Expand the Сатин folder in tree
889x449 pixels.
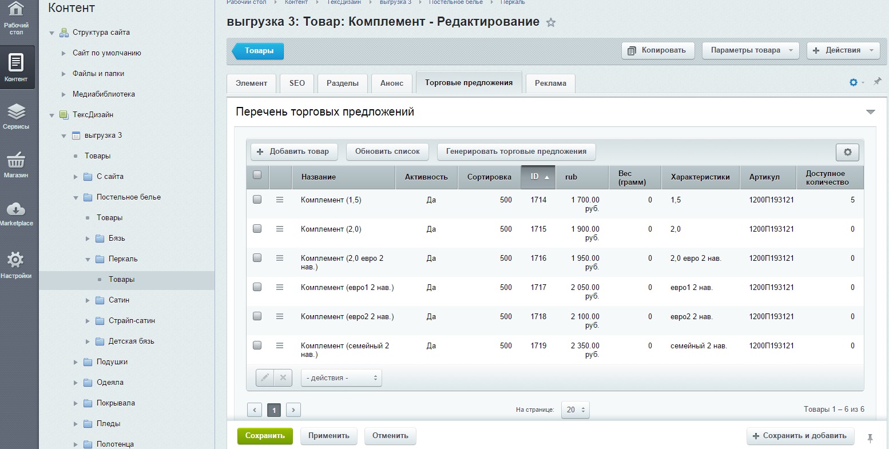(x=88, y=300)
